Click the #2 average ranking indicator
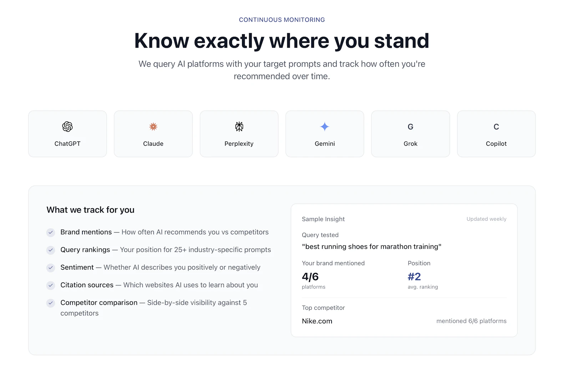571x374 pixels. tap(414, 276)
